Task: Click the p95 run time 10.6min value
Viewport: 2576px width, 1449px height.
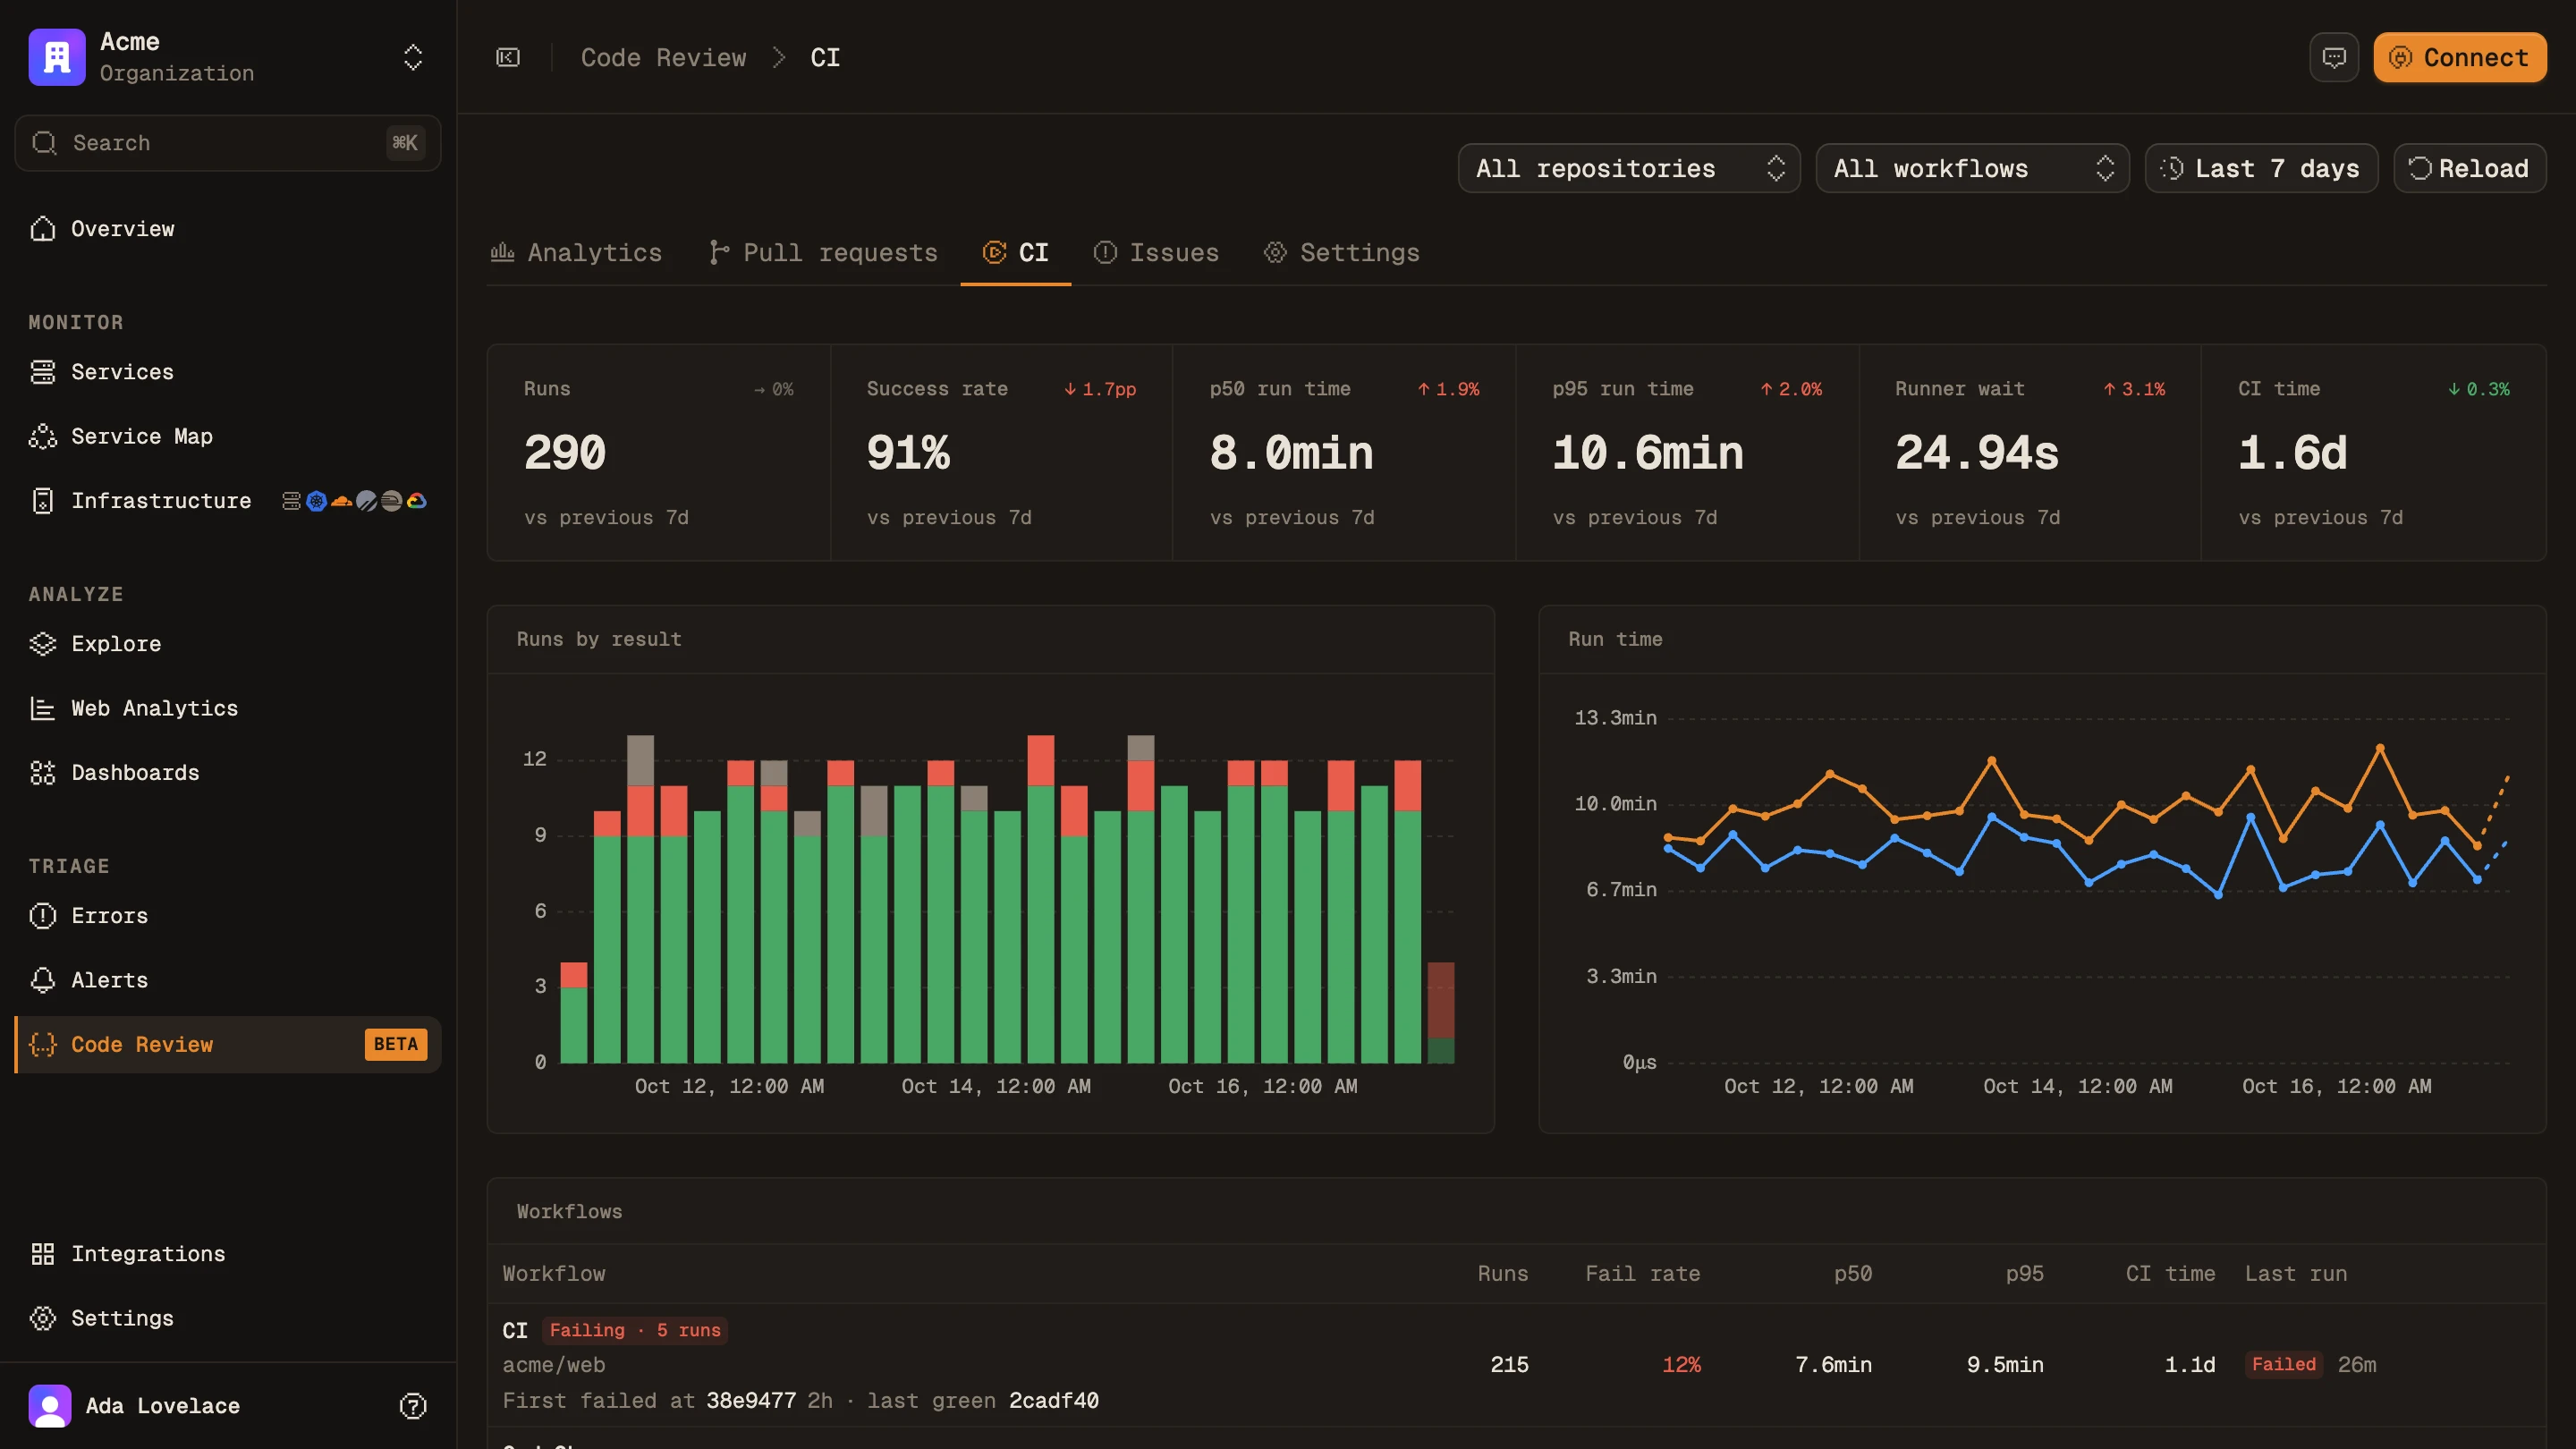Action: tap(1647, 453)
